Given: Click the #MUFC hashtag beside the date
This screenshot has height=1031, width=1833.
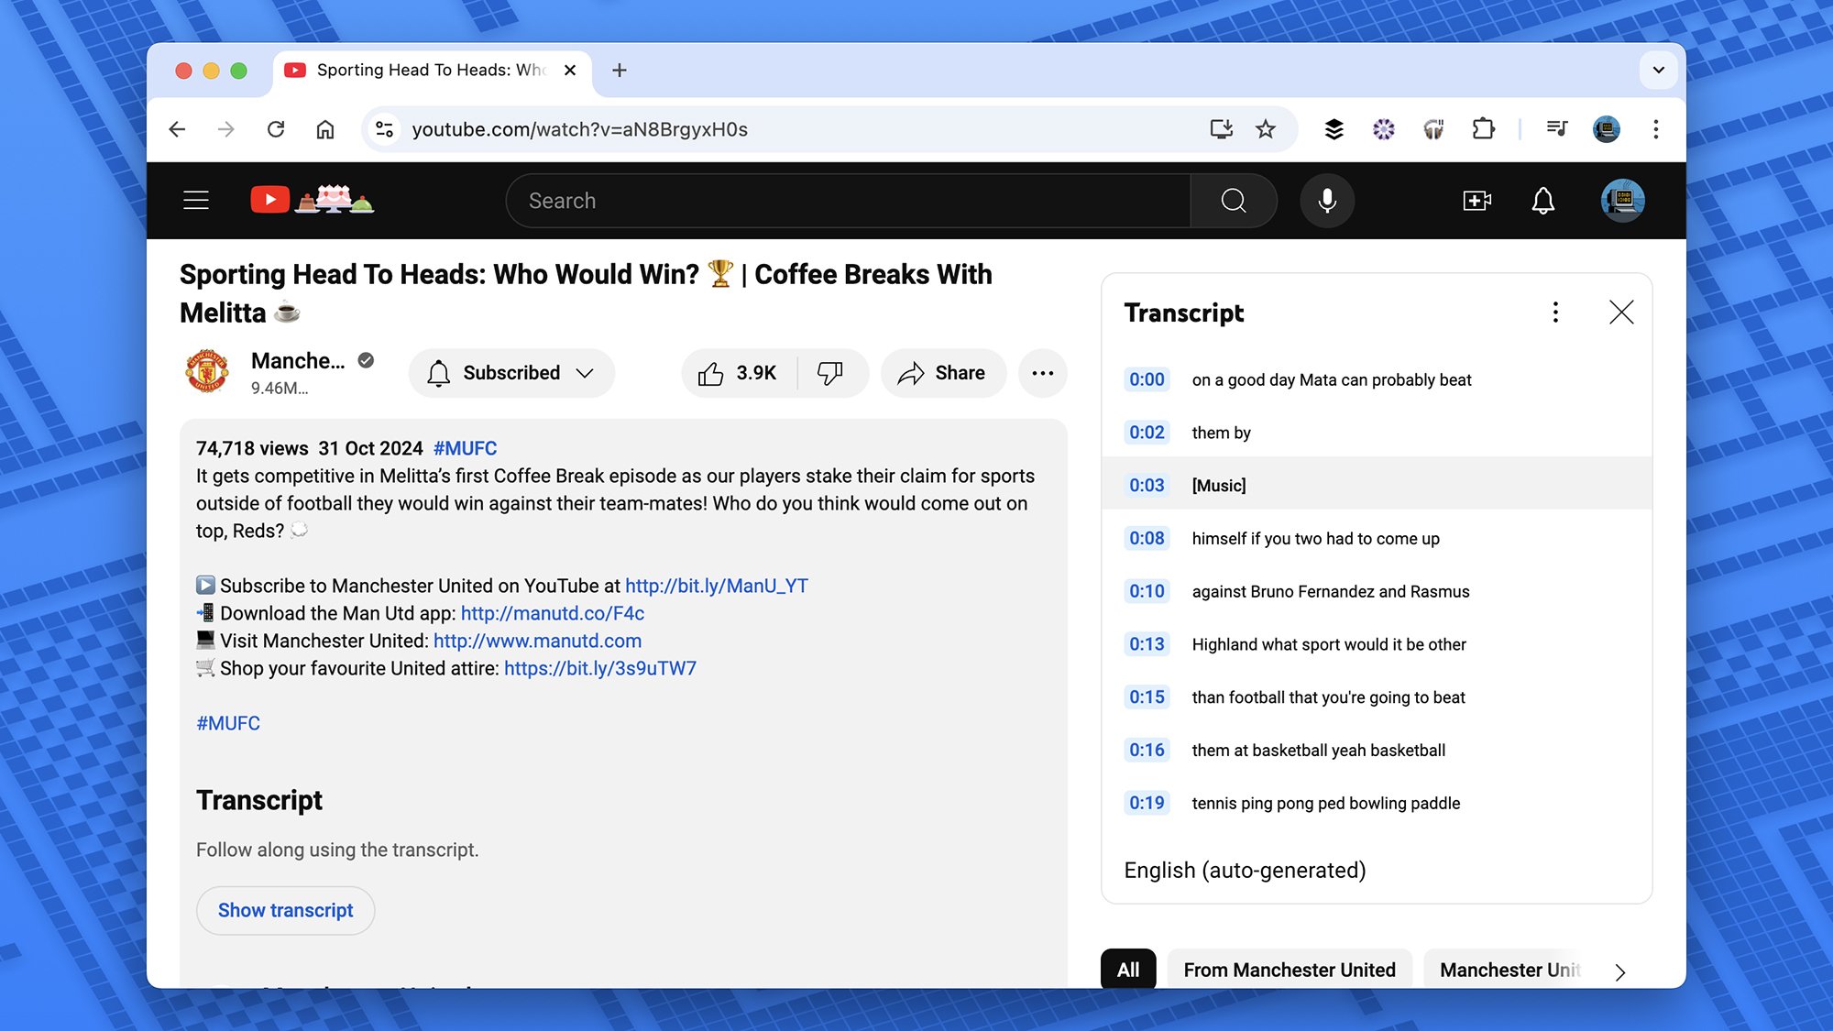Looking at the screenshot, I should [x=466, y=448].
